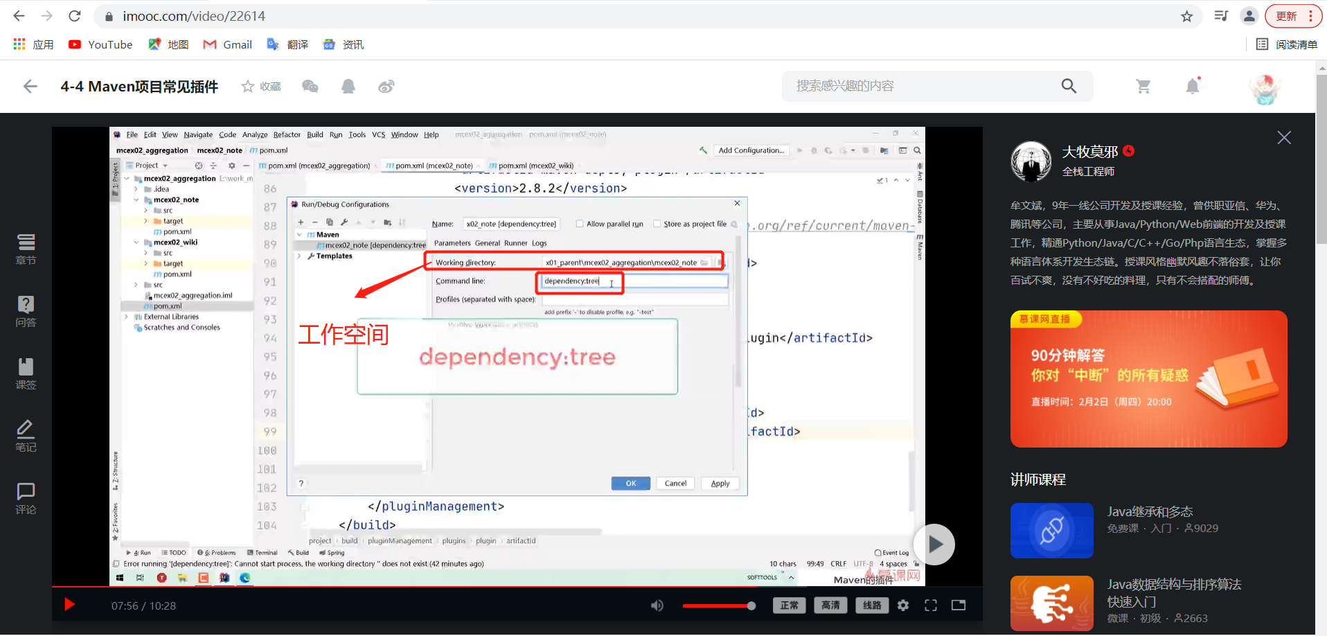Click the 更新 update button in Chrome
Screen dimensions: 1327x636
tap(1286, 16)
